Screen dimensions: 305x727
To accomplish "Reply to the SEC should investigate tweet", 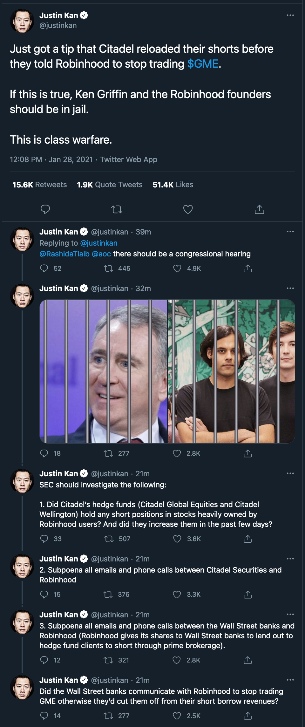I will [44, 539].
